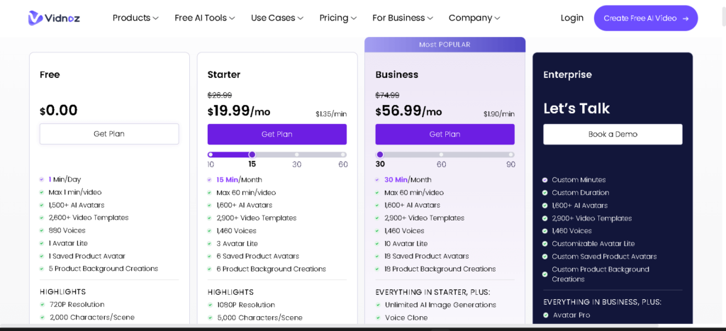Click the Vidnoz logo icon
This screenshot has height=331, width=726.
point(35,18)
